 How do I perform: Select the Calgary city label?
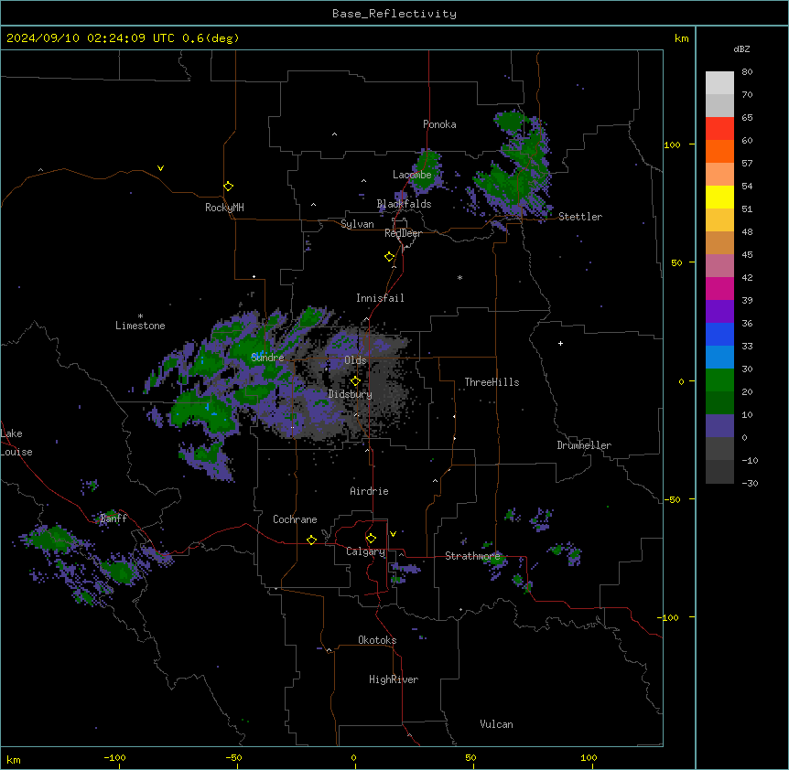pyautogui.click(x=365, y=551)
